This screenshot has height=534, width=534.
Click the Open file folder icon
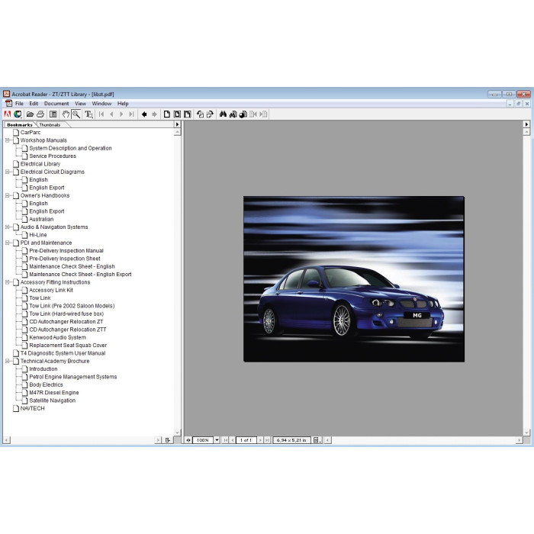click(x=30, y=114)
